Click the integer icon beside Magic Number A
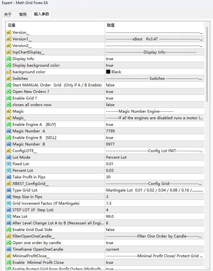The image size is (213, 271). 8,131
